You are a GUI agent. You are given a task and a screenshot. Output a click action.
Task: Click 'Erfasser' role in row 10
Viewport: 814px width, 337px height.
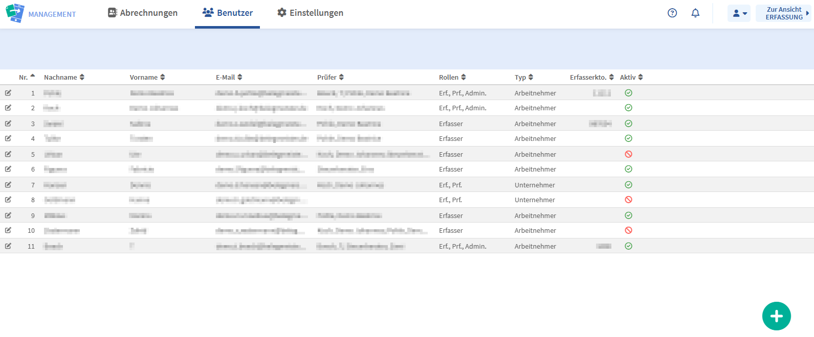pos(451,230)
